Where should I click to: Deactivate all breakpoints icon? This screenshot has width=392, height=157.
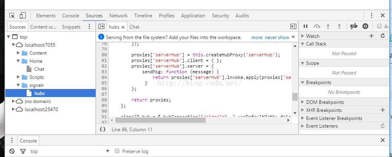click(354, 26)
